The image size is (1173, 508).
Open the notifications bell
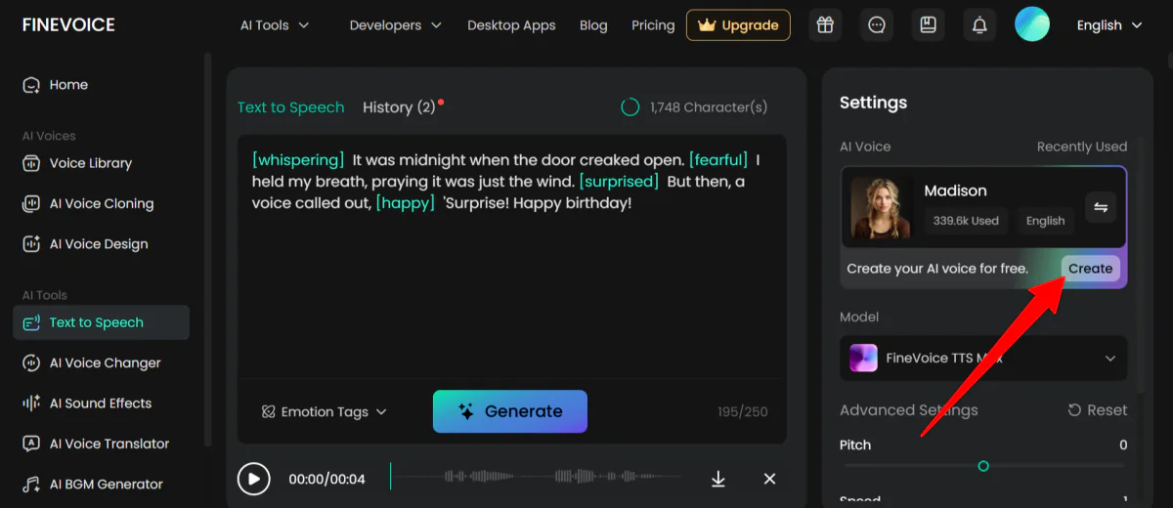979,25
